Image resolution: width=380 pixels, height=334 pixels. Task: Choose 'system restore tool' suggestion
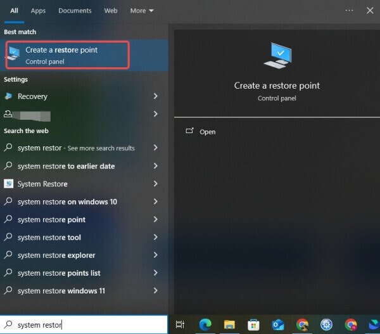[x=84, y=238]
